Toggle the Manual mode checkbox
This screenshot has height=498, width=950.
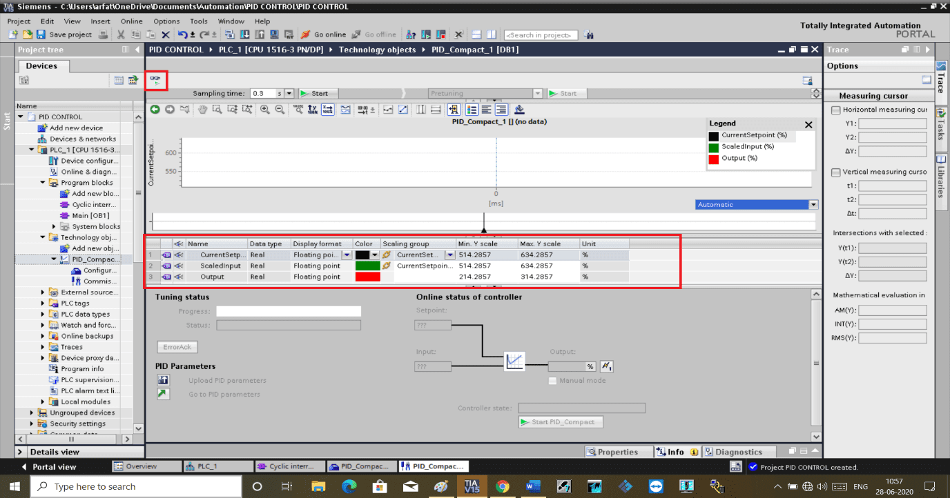tap(552, 380)
